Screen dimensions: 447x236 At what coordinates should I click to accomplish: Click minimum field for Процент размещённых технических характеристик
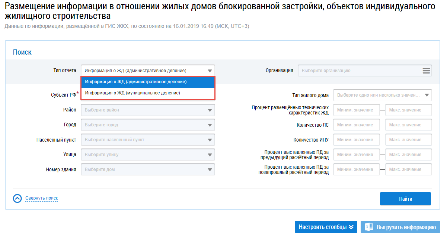(356, 110)
